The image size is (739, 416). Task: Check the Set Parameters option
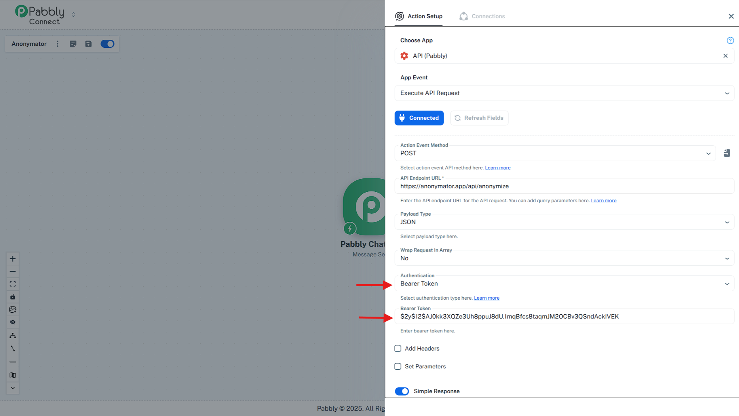click(x=398, y=366)
